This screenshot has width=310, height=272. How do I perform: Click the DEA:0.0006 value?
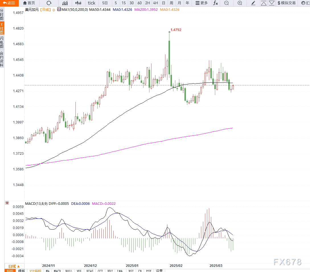click(x=80, y=204)
